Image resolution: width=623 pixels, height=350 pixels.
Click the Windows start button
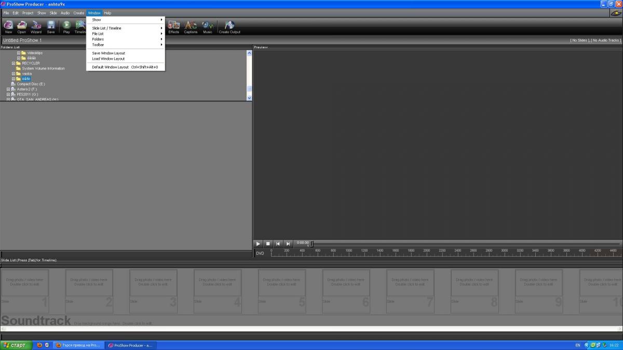[x=16, y=345]
